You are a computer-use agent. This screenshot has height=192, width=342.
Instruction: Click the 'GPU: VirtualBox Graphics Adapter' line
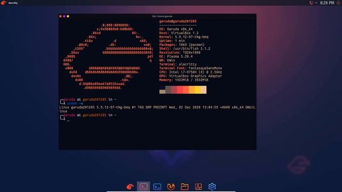point(190,76)
